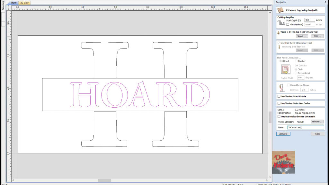Click the tool arrow icon beside Tool label
This screenshot has width=329, height=185.
(x=278, y=32)
